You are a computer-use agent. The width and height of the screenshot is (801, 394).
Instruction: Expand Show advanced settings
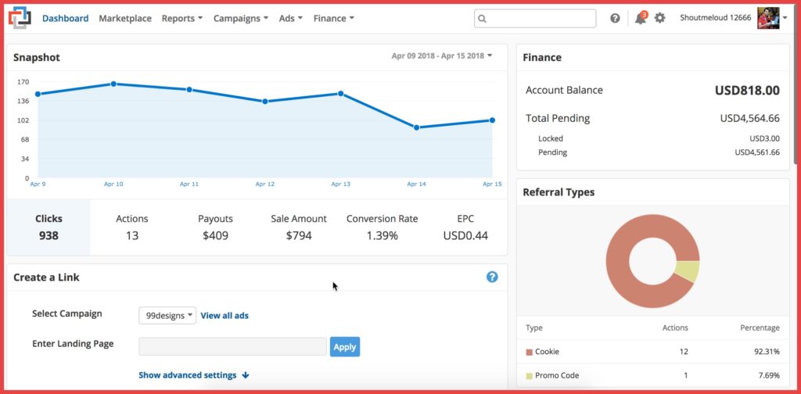click(194, 375)
